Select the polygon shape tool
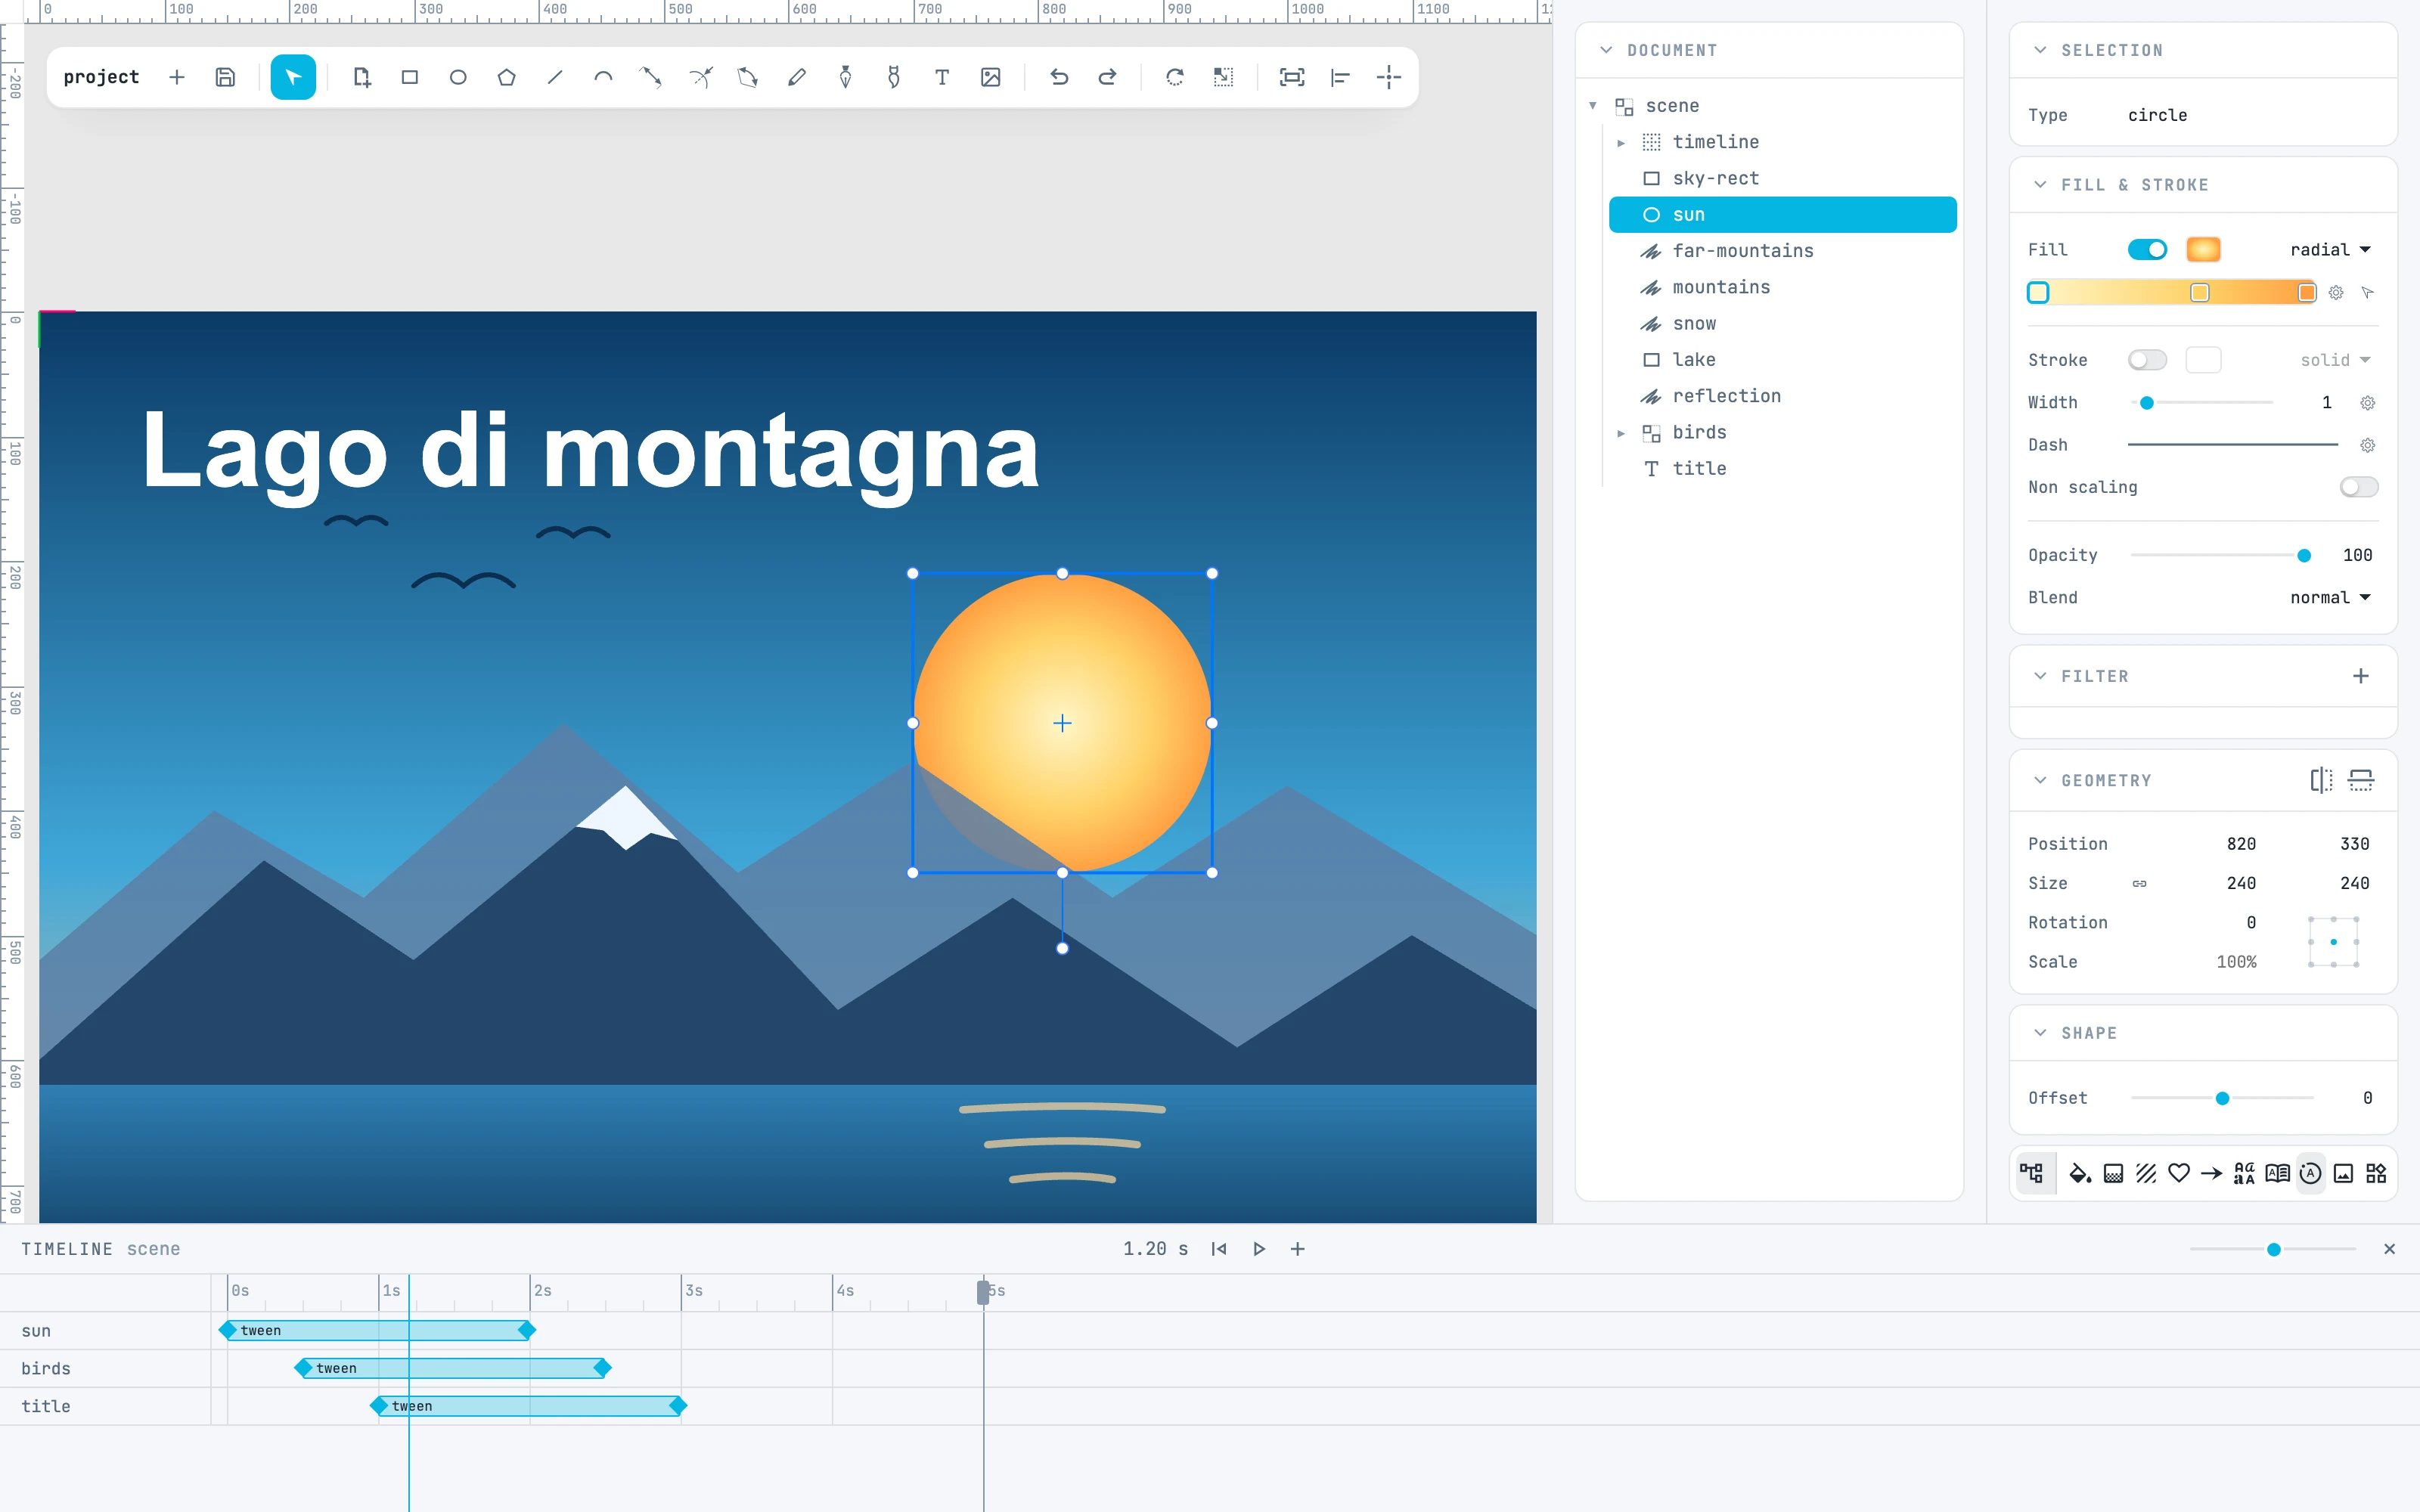Viewport: 2420px width, 1512px height. pos(506,77)
